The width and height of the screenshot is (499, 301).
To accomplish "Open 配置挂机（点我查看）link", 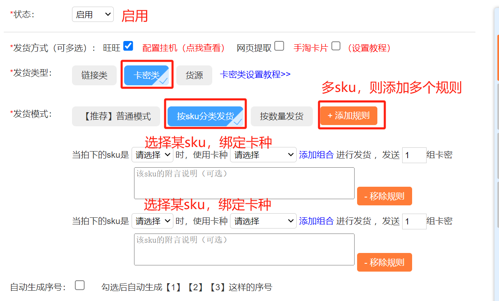I will (x=184, y=48).
